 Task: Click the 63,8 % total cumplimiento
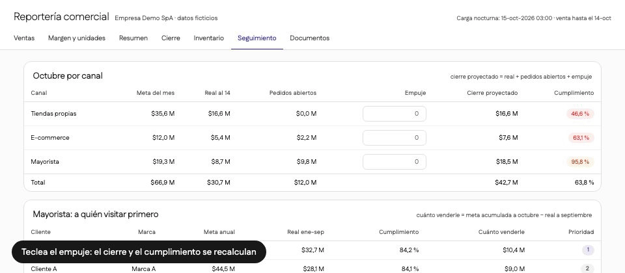pyautogui.click(x=585, y=183)
